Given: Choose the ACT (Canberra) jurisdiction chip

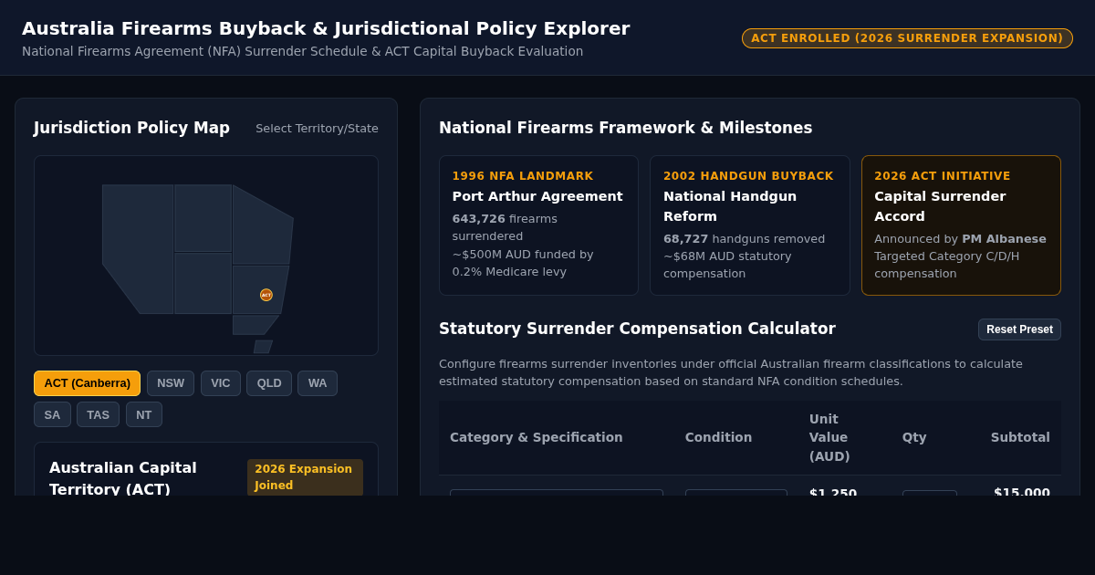Looking at the screenshot, I should click(87, 383).
